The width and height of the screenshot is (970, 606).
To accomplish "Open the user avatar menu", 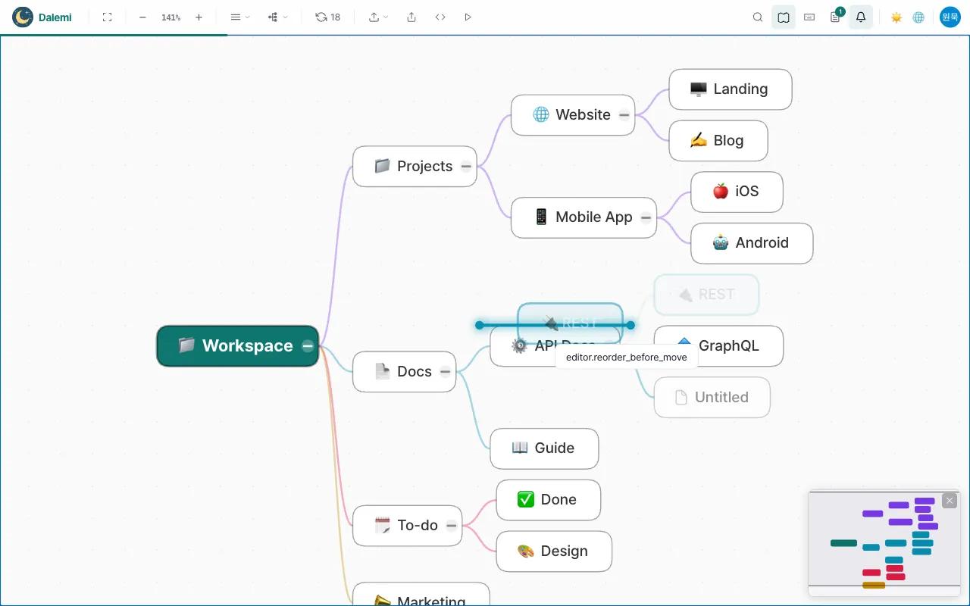I will 950,17.
